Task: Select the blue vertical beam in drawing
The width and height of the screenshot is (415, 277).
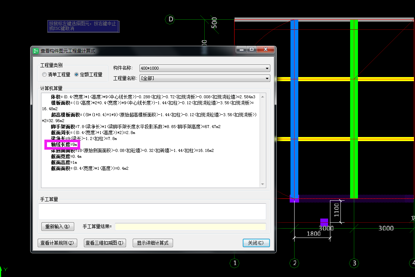Action: (x=294, y=108)
